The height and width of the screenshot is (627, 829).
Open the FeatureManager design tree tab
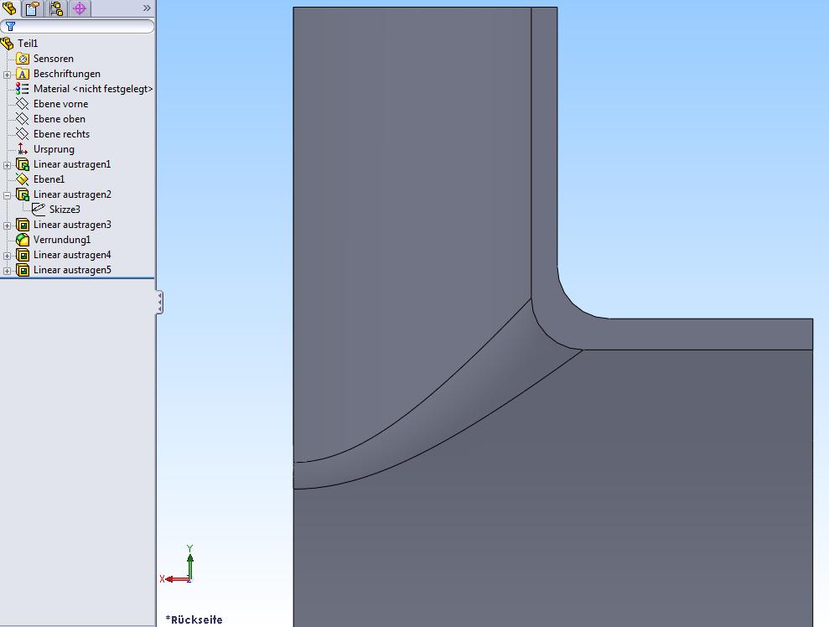9,8
